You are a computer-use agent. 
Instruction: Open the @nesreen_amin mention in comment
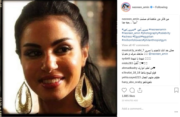click(x=158, y=54)
